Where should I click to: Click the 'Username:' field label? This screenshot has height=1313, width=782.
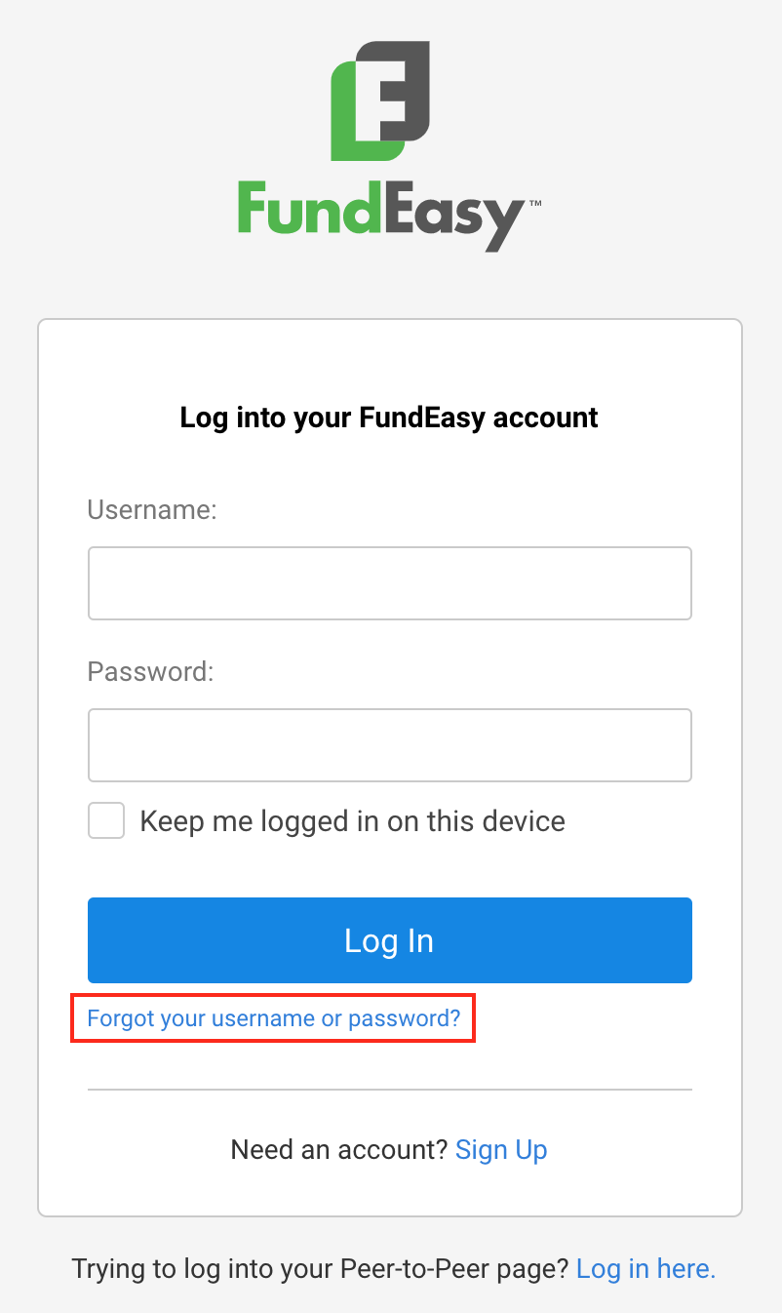click(152, 509)
